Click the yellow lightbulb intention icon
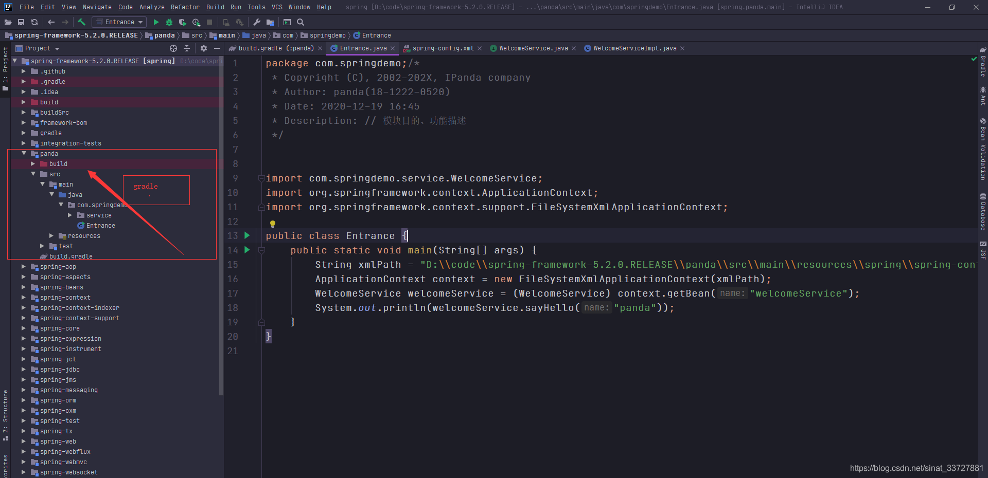Screen dimensions: 988x478 (x=273, y=224)
